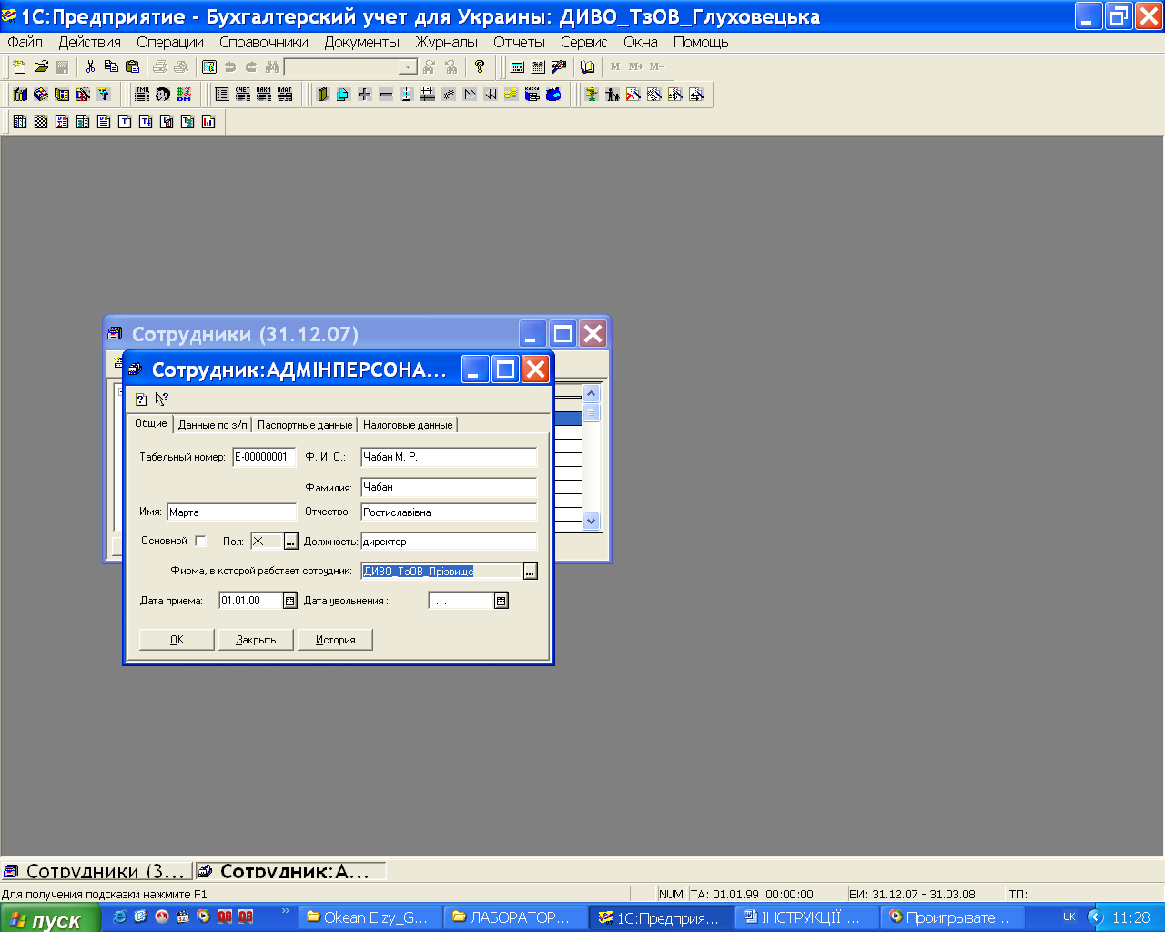1165x932 pixels.
Task: Click the DM currency toolbar icon
Action: [x=184, y=94]
